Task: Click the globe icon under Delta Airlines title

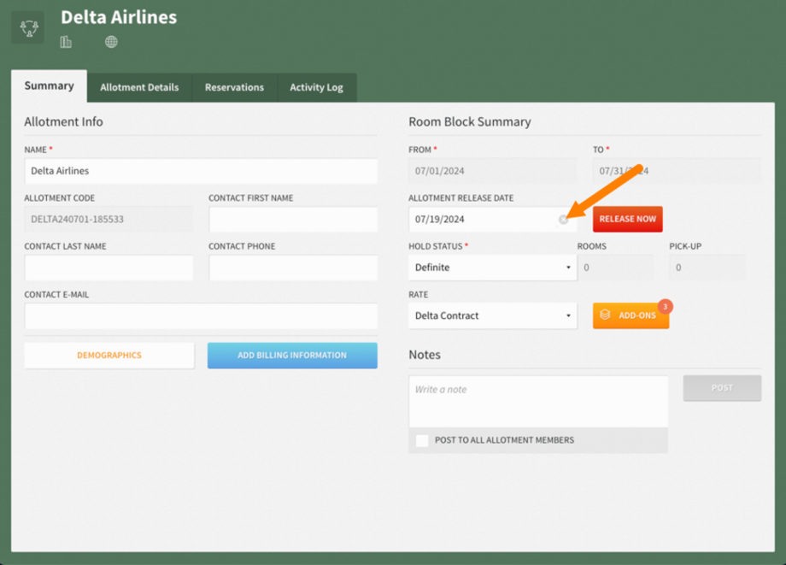Action: coord(111,42)
